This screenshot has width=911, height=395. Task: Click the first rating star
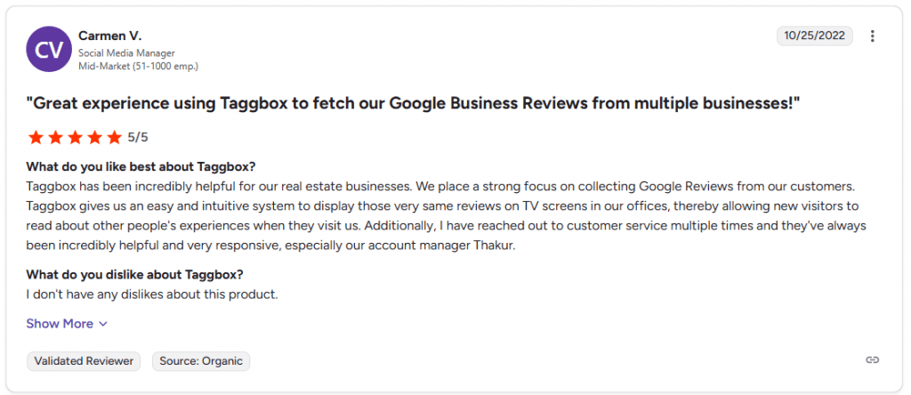36,137
